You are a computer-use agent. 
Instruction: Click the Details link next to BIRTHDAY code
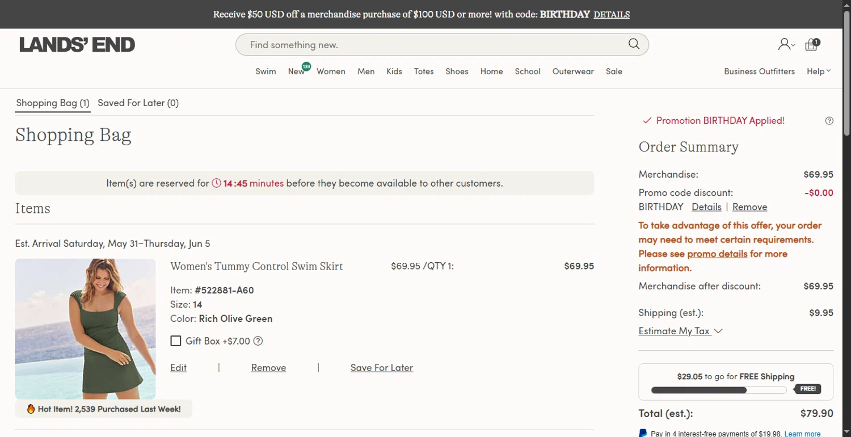(706, 207)
